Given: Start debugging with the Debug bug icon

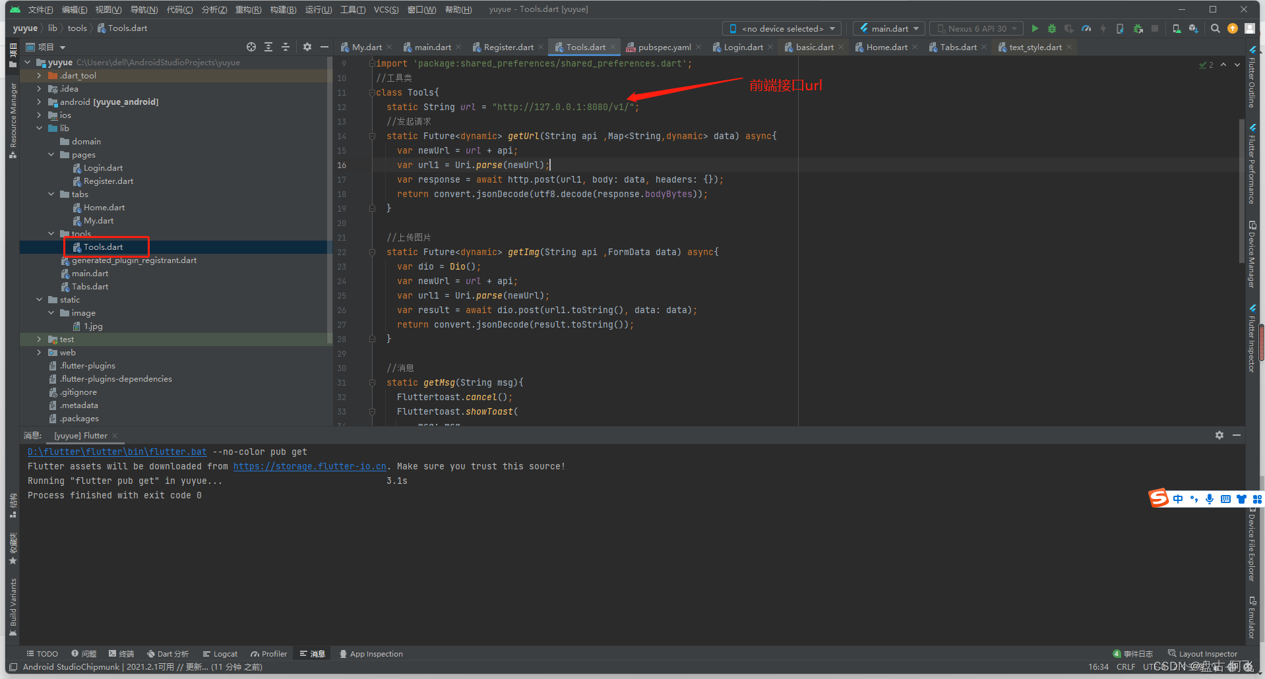Looking at the screenshot, I should point(1052,28).
